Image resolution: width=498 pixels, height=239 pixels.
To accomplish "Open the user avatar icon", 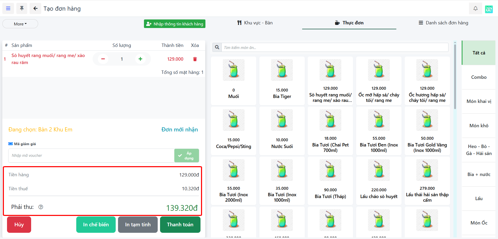I will point(489,9).
